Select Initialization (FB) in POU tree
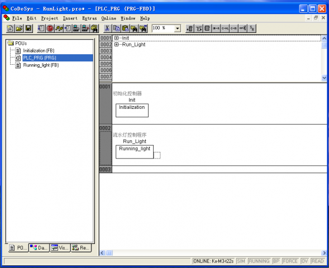The width and height of the screenshot is (329, 268). point(39,51)
